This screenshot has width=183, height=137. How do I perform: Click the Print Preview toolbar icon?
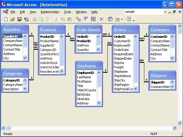[41, 19]
